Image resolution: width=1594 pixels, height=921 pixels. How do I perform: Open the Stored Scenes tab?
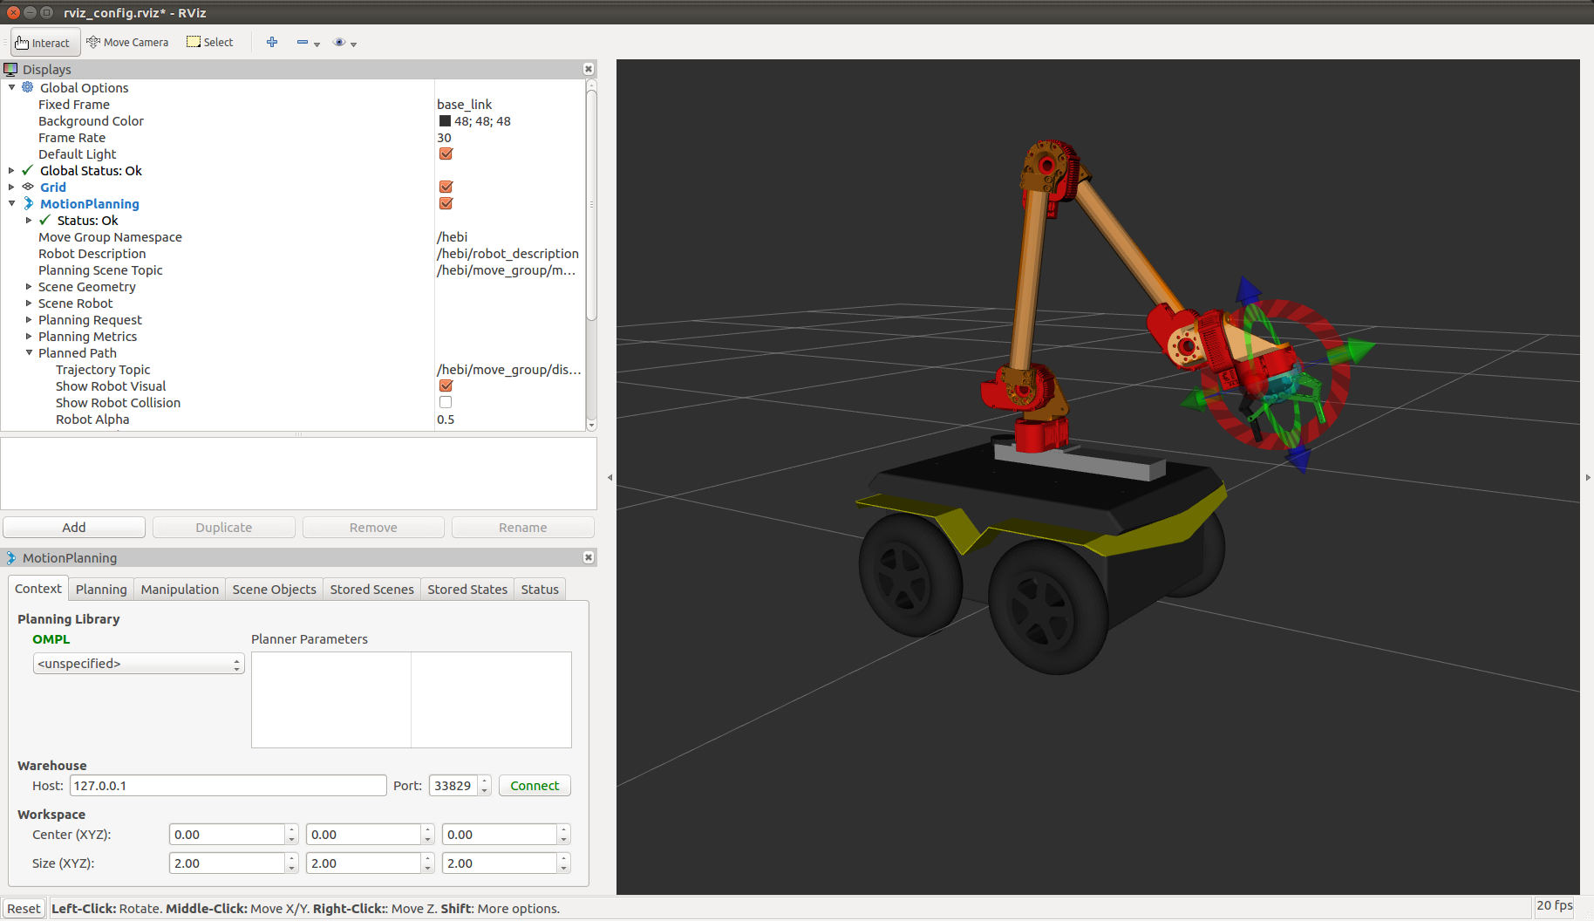click(x=371, y=589)
